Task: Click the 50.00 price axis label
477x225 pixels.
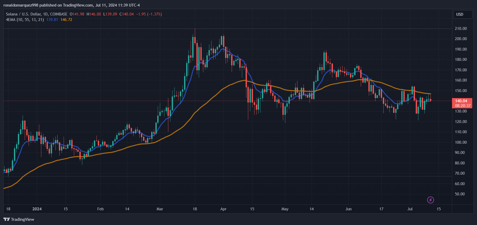Action: tap(460, 194)
